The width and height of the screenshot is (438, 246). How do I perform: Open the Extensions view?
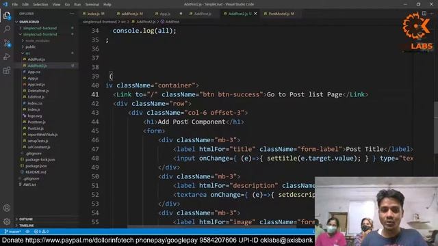(x=7, y=70)
